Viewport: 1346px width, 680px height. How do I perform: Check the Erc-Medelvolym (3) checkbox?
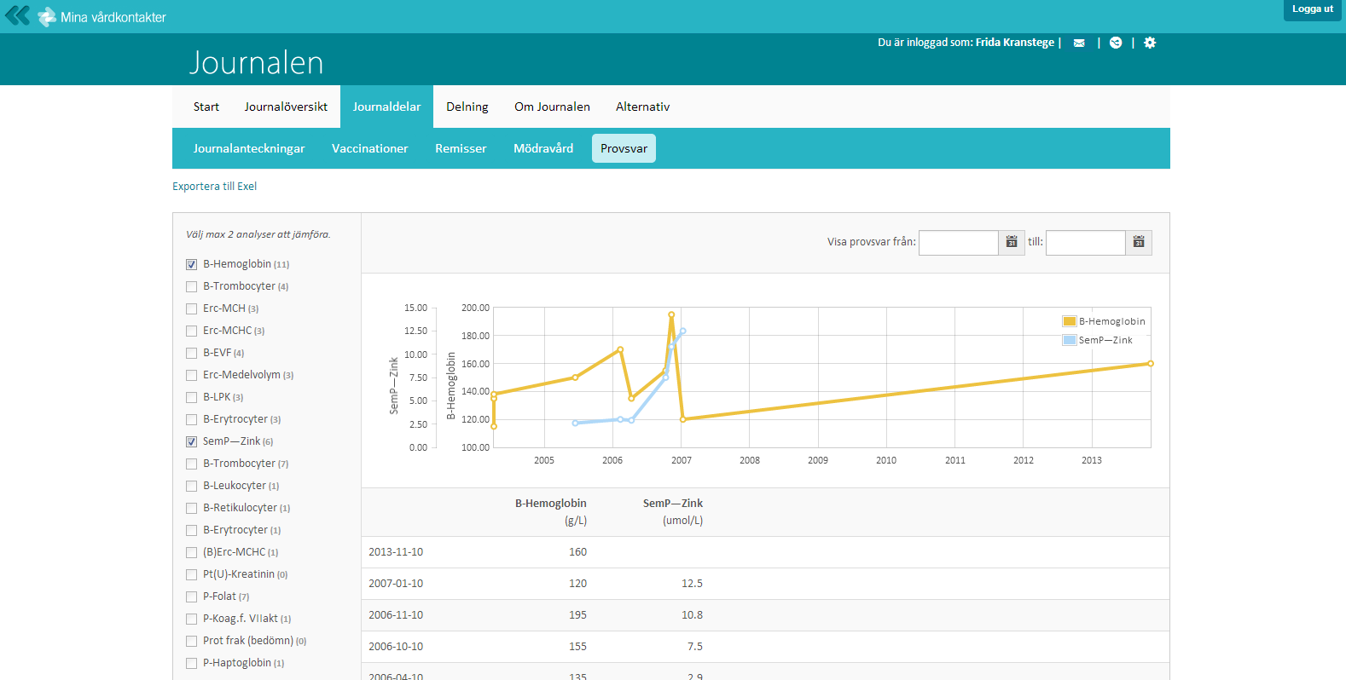(x=191, y=375)
